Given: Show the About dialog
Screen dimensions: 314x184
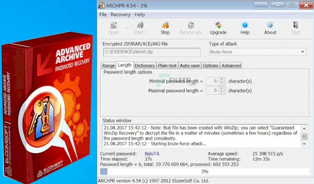Looking at the screenshot, I should pos(270,28).
